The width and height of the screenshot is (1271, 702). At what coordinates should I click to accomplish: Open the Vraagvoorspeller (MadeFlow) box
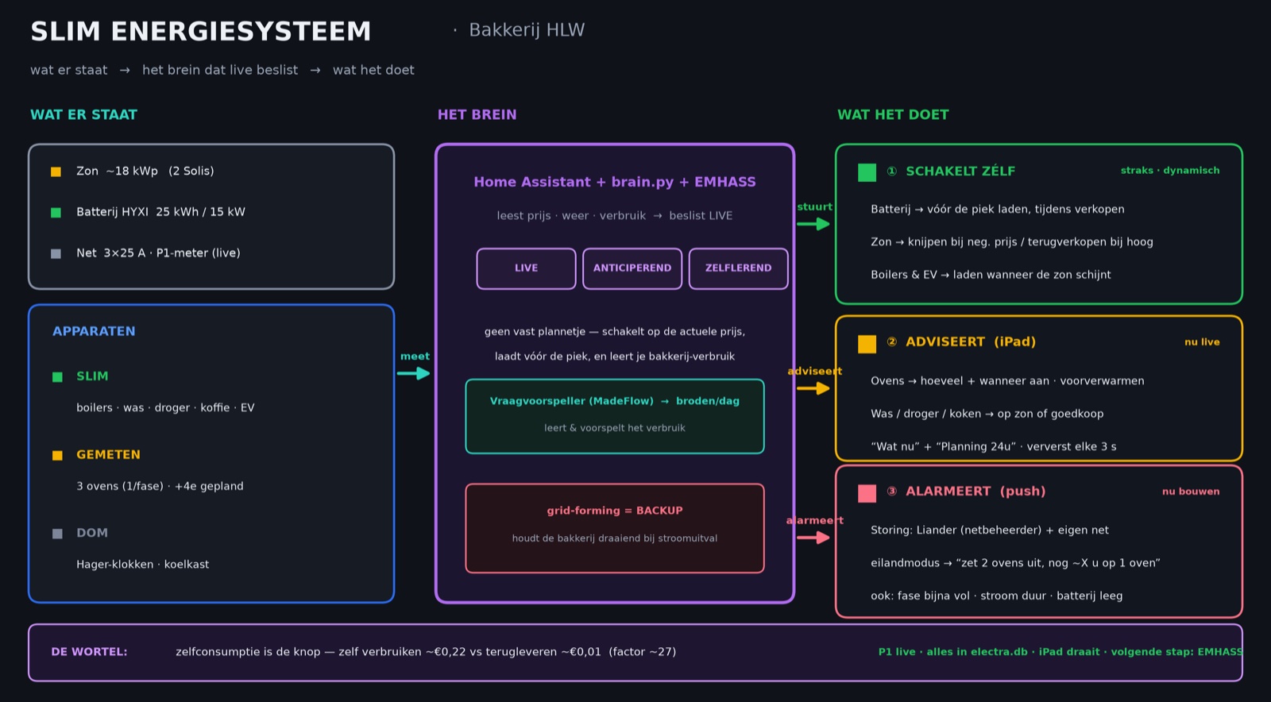click(x=615, y=416)
